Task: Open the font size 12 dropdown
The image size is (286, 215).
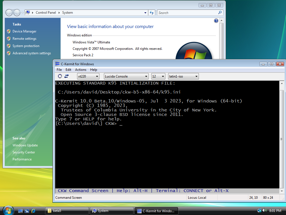Action: (158, 76)
